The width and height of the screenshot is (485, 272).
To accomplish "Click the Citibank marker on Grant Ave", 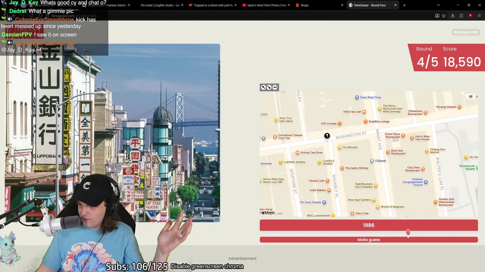I will coord(372,161).
